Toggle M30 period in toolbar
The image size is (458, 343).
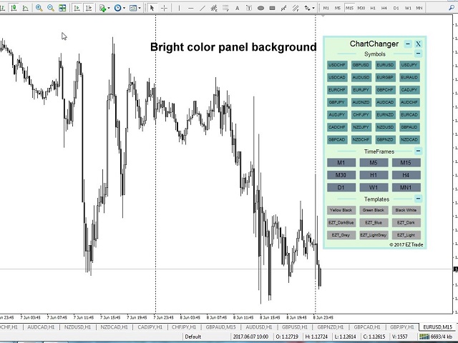361,8
